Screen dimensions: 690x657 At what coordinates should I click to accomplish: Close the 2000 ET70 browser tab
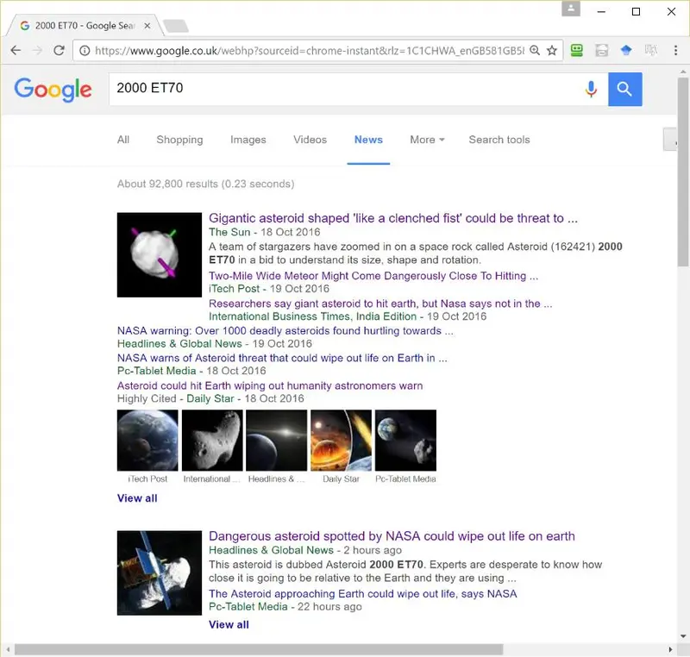[147, 26]
